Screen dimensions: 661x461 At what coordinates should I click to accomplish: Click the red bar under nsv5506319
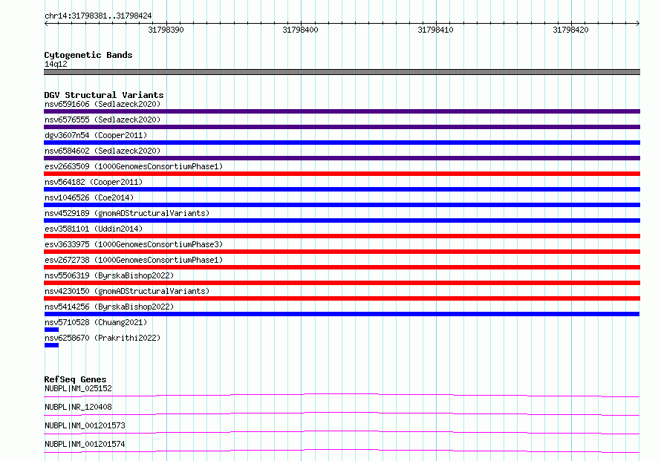coord(342,283)
